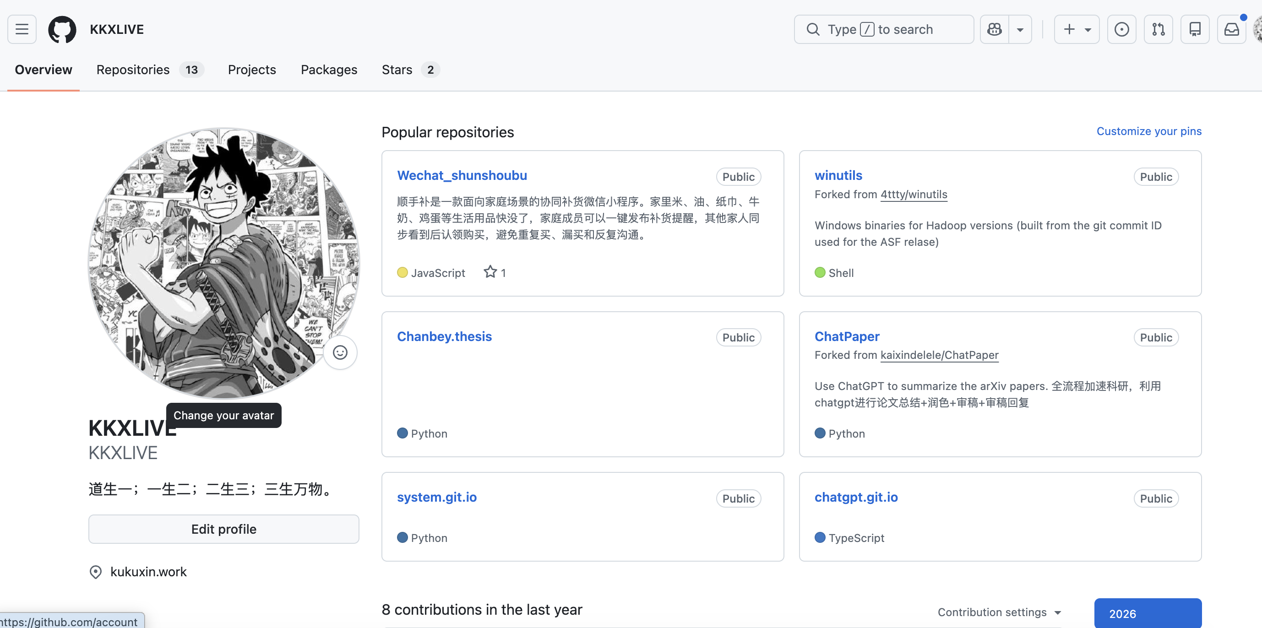Expand the Contribution settings dropdown
Image resolution: width=1262 pixels, height=628 pixels.
[1000, 612]
